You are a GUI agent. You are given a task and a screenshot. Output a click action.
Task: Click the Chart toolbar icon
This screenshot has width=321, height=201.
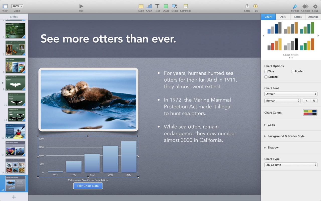[149, 6]
